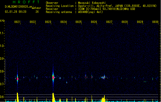
Task: Select the 0826 time marker
Action: [x=94, y=22]
